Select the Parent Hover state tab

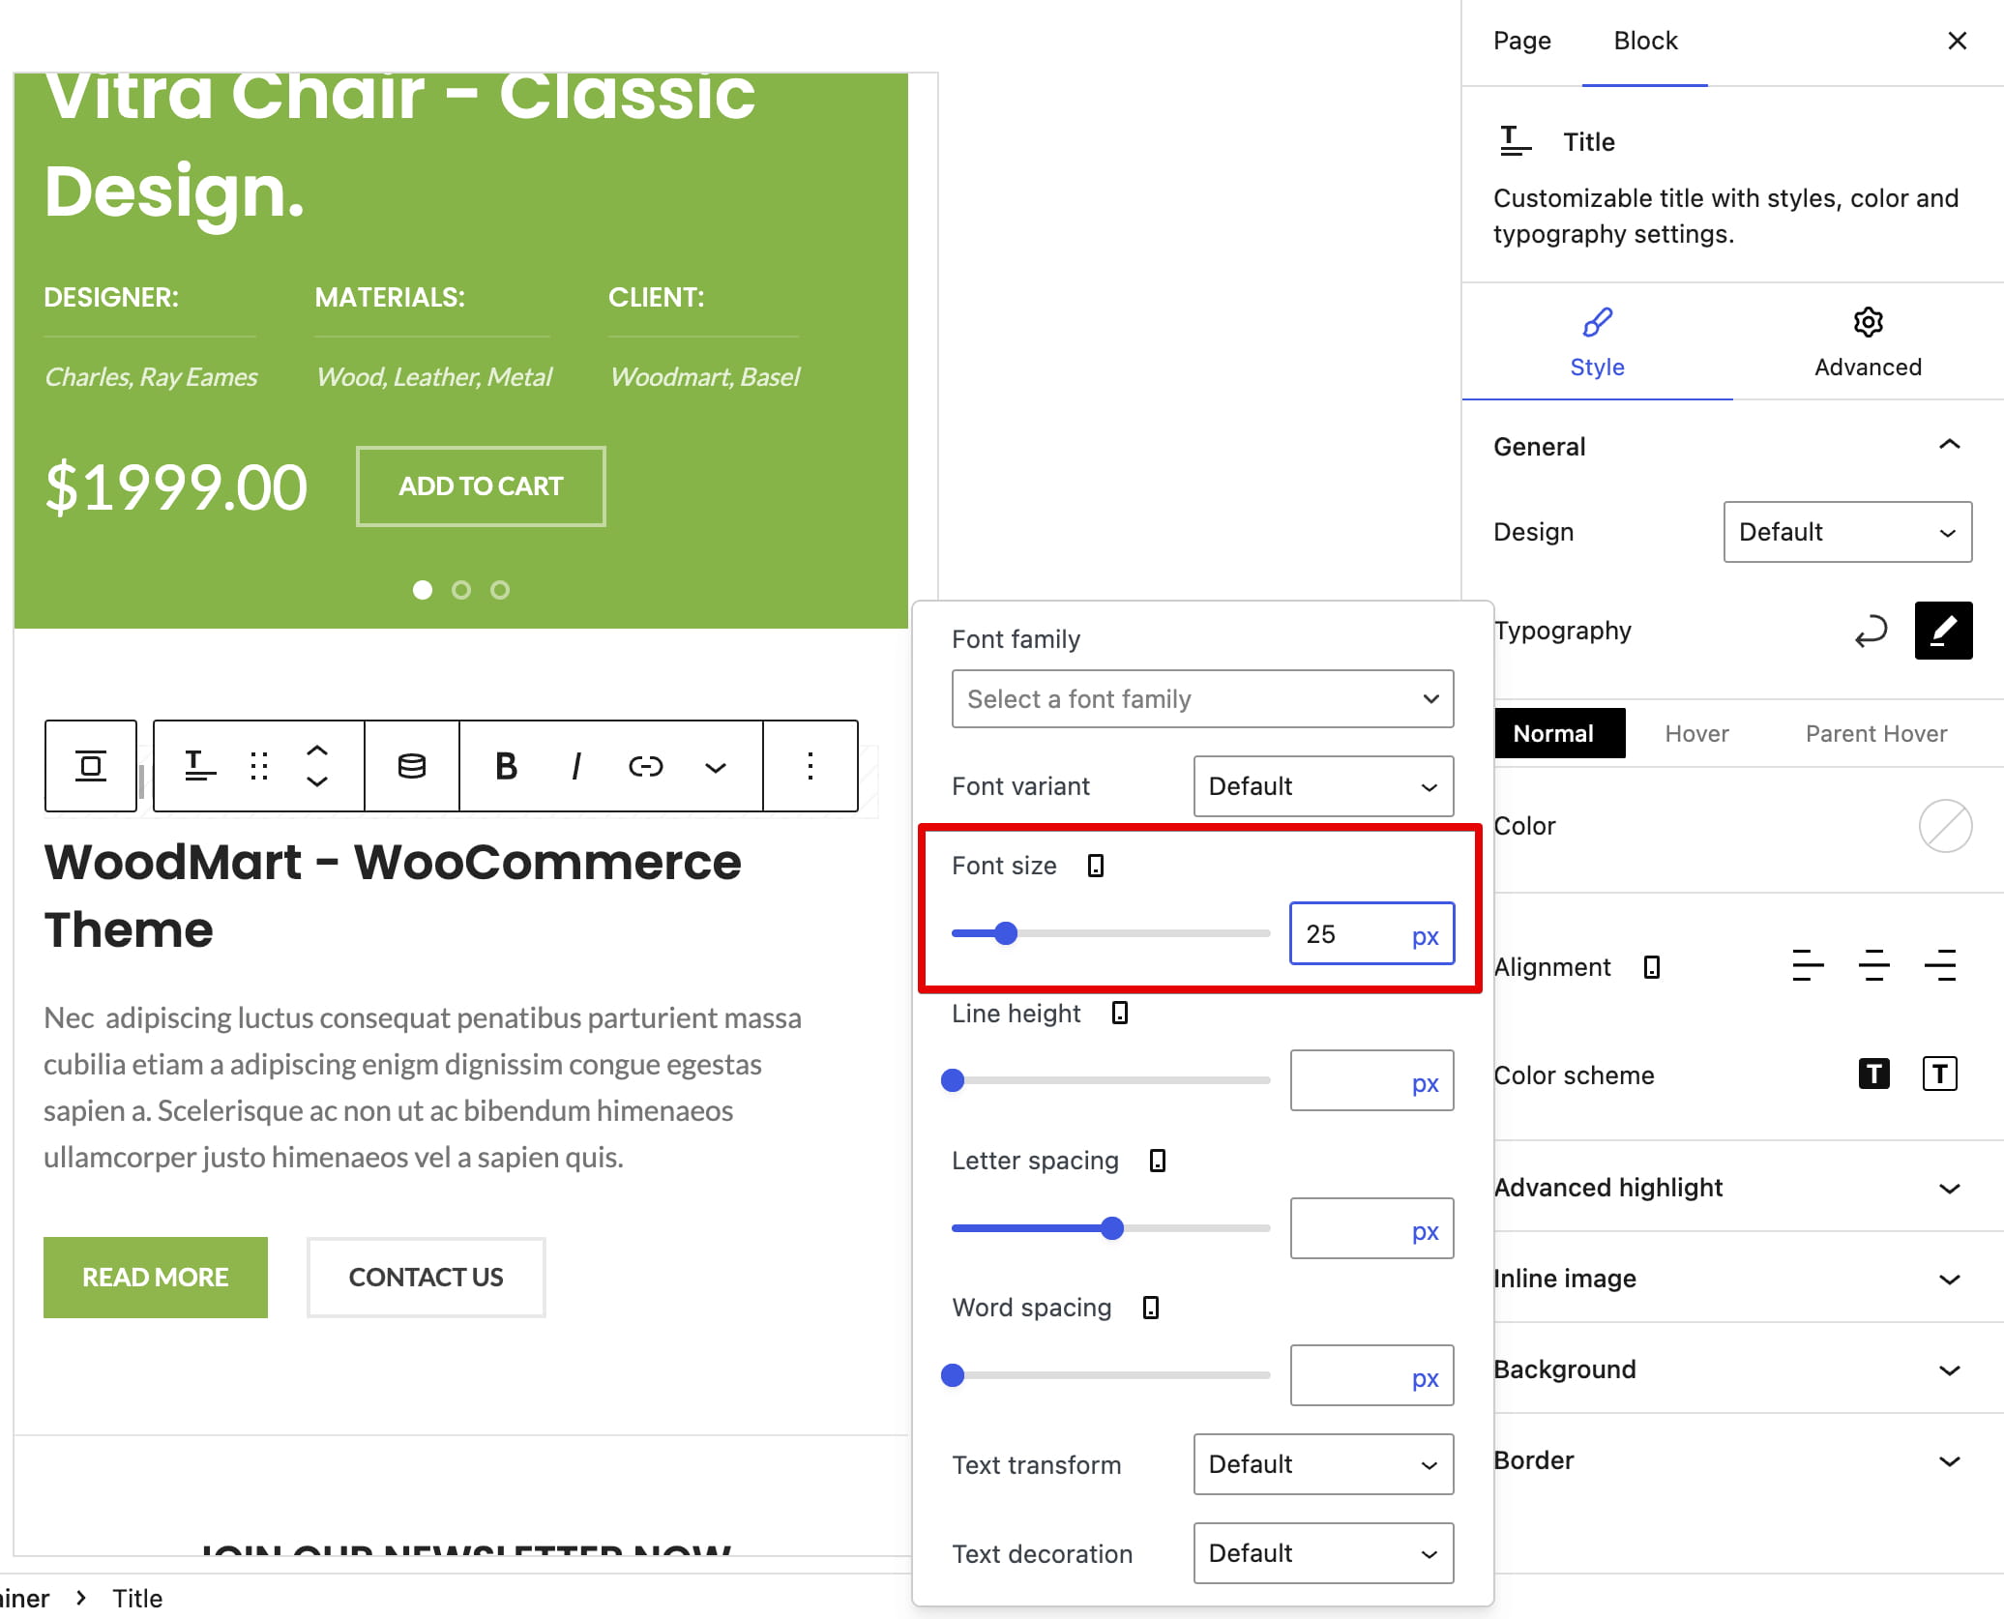[1876, 733]
